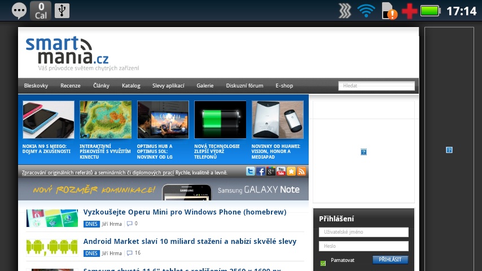Tap the green battery icon
Screen dimensions: 482x271
pos(430,11)
